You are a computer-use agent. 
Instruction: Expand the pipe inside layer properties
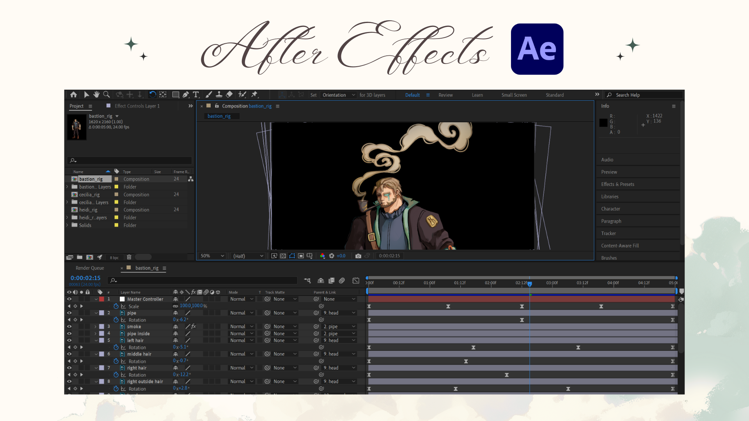tap(96, 334)
